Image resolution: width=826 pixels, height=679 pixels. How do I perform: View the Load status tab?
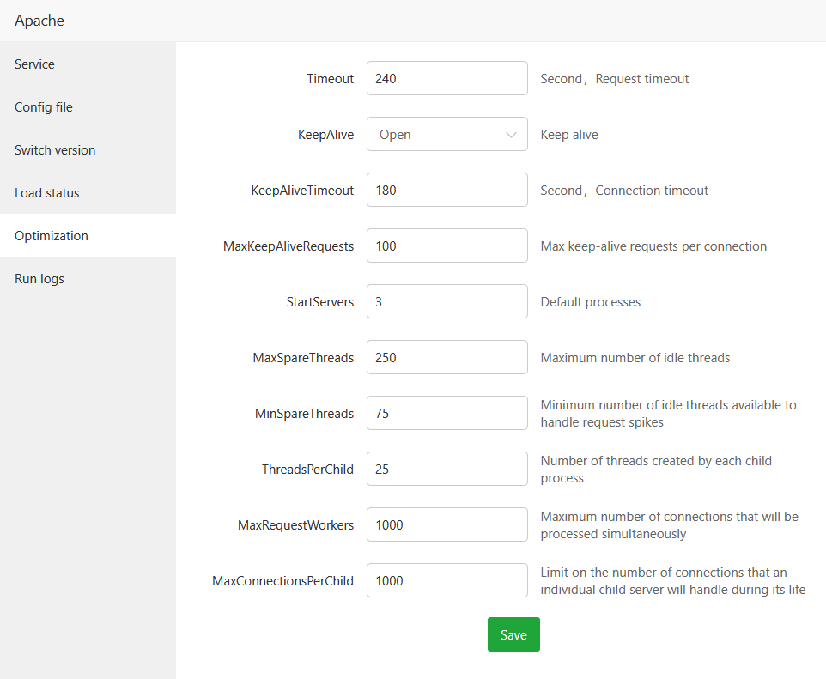click(x=88, y=193)
